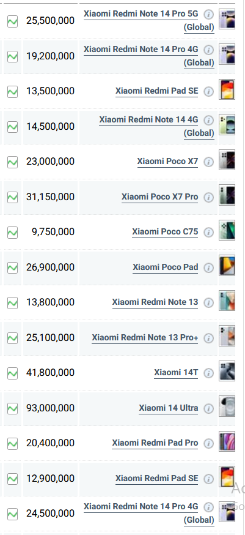Open price chart icon for Xiaomi Poco X7
The width and height of the screenshot is (245, 535).
13,162
